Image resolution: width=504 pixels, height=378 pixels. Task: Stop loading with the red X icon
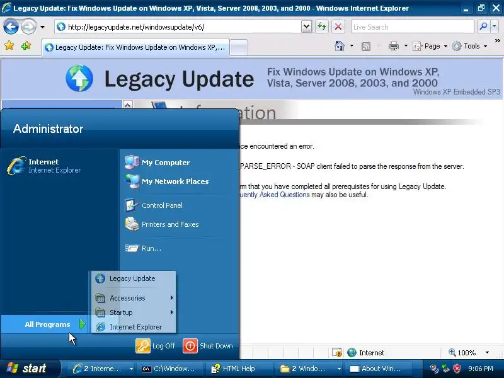point(338,26)
